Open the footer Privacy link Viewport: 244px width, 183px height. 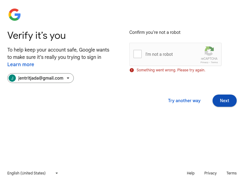tap(210, 173)
